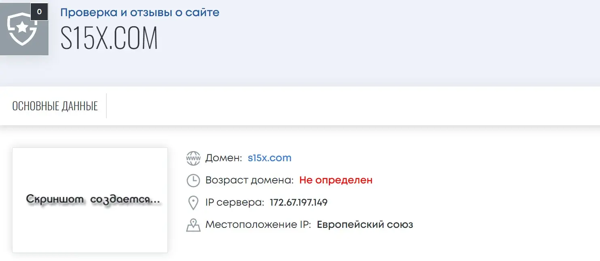Click the Скриншот создается placeholder text
The image size is (600, 261).
93,200
